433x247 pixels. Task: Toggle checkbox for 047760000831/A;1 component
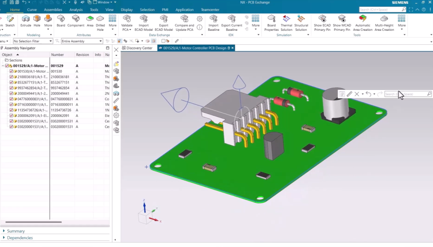tap(11, 99)
